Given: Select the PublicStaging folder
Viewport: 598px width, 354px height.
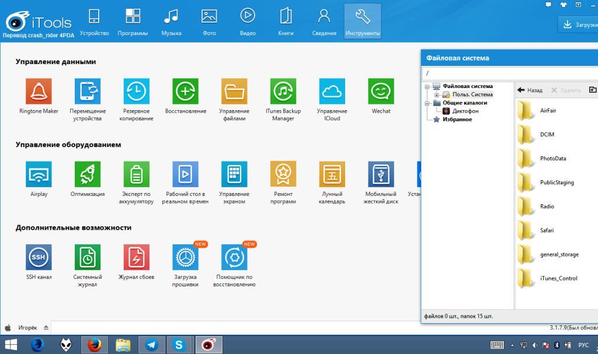Looking at the screenshot, I should (x=557, y=183).
